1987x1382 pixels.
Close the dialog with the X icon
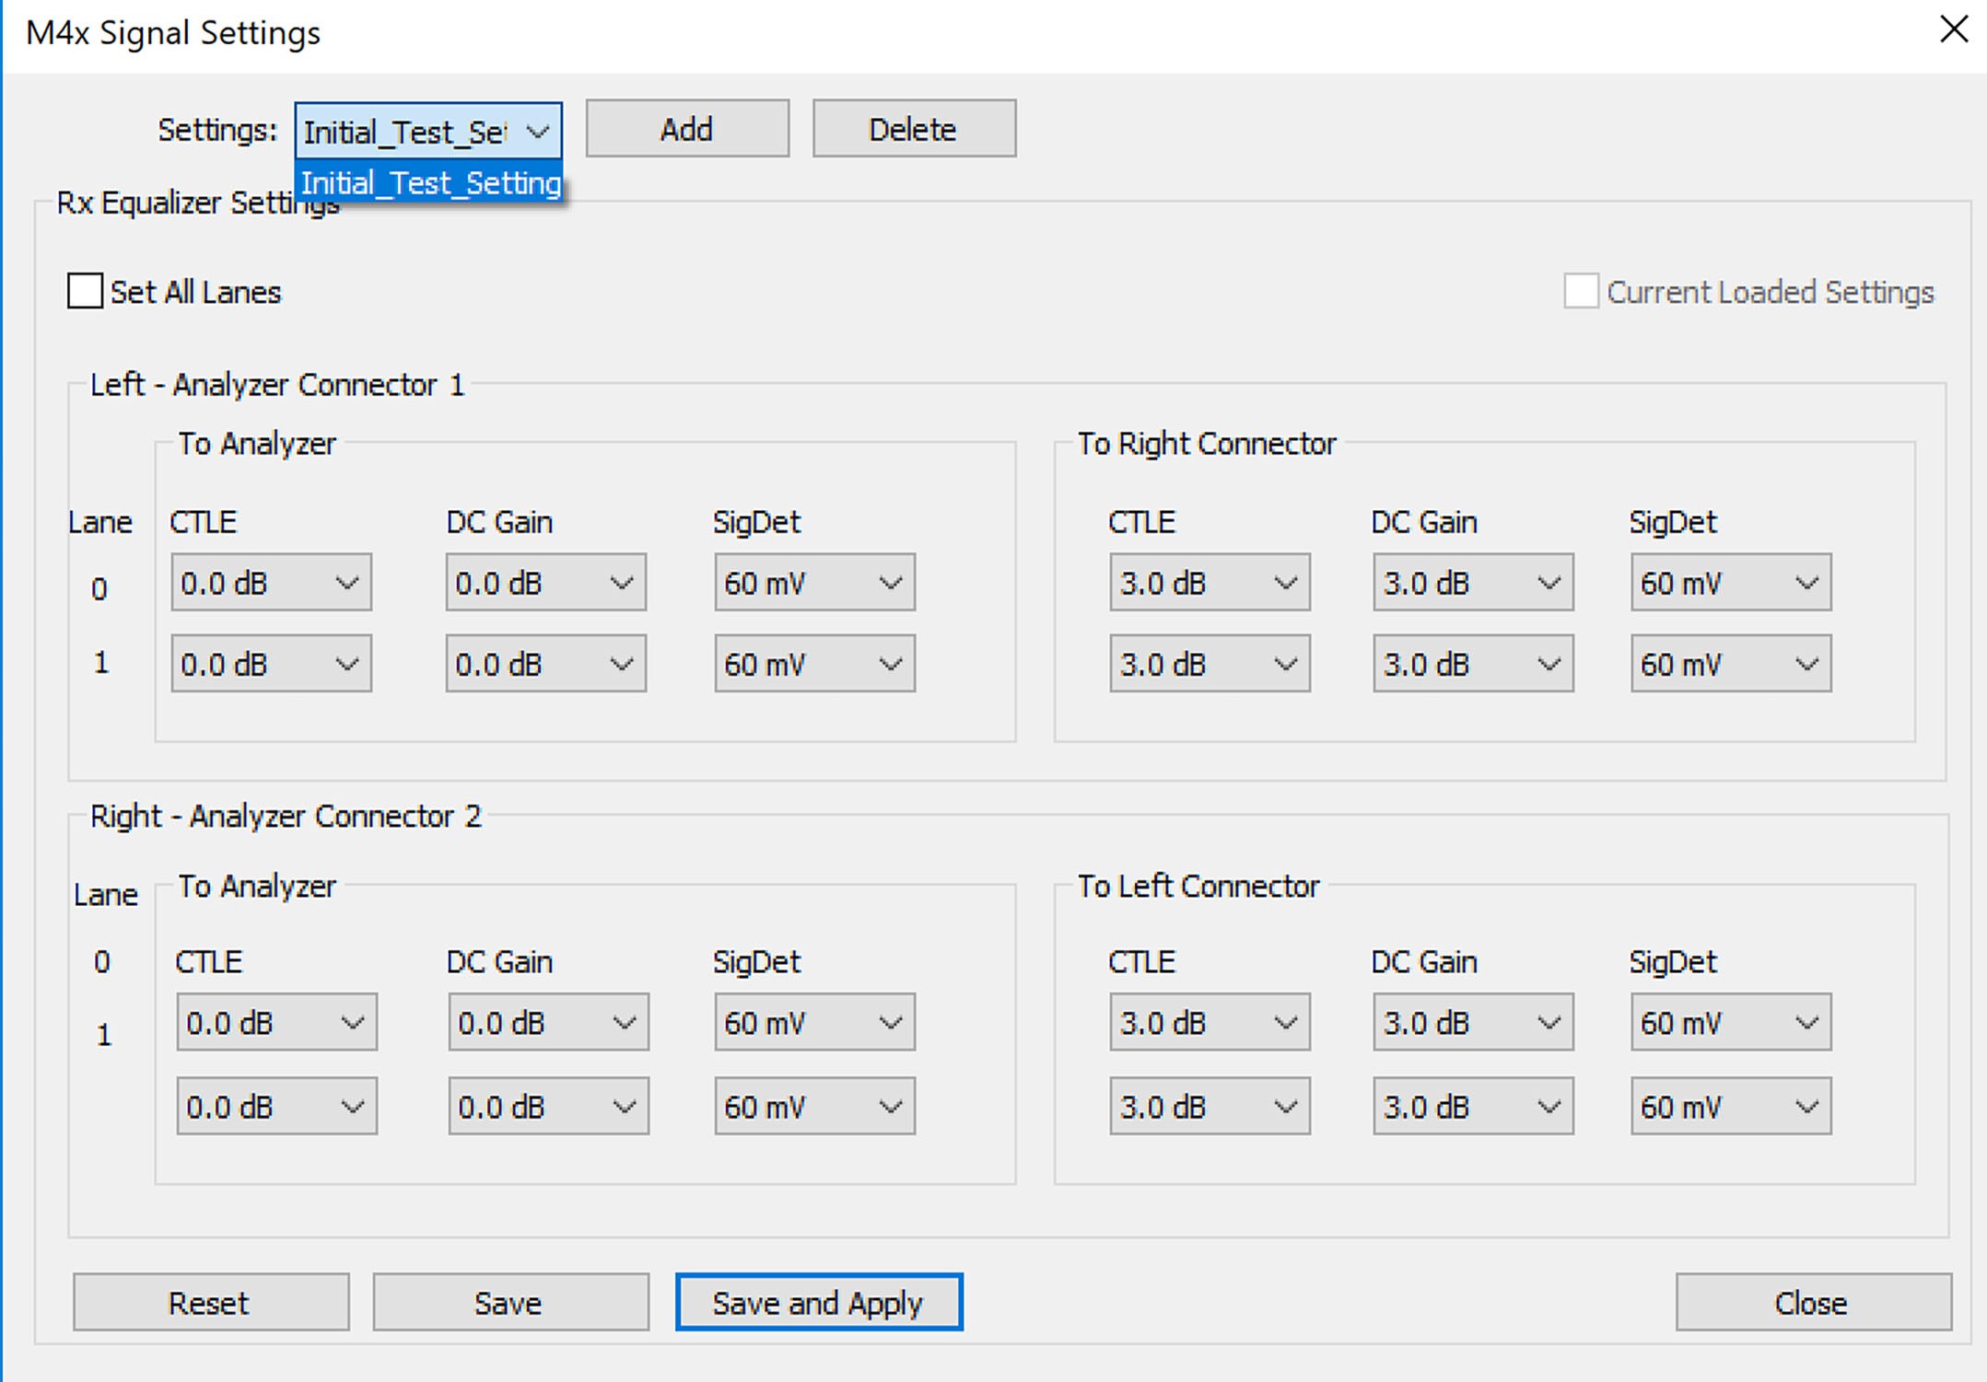[x=1953, y=29]
